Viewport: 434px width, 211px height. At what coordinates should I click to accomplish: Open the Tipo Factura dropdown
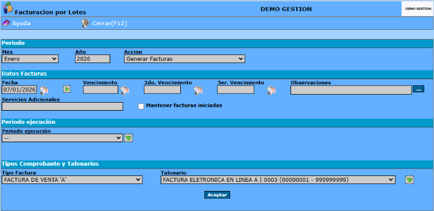click(x=72, y=179)
